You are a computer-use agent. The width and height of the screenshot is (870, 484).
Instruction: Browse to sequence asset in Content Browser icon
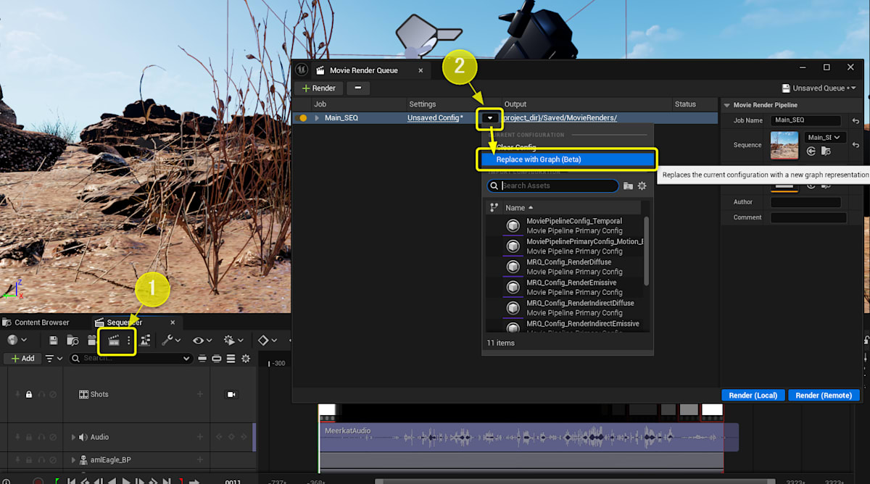pyautogui.click(x=72, y=340)
